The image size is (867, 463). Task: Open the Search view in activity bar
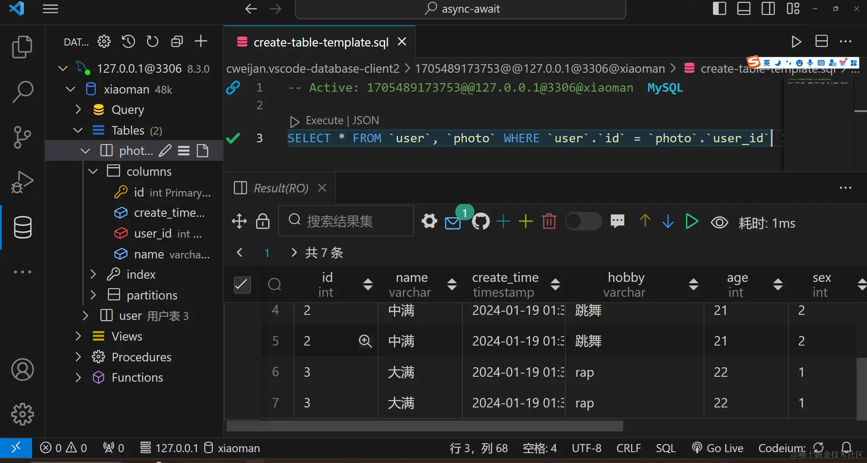(22, 92)
